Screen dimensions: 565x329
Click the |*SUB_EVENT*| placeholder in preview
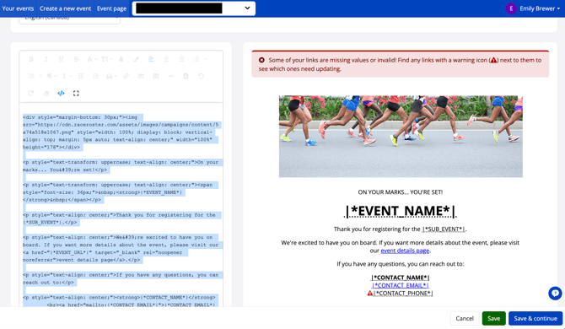point(444,229)
